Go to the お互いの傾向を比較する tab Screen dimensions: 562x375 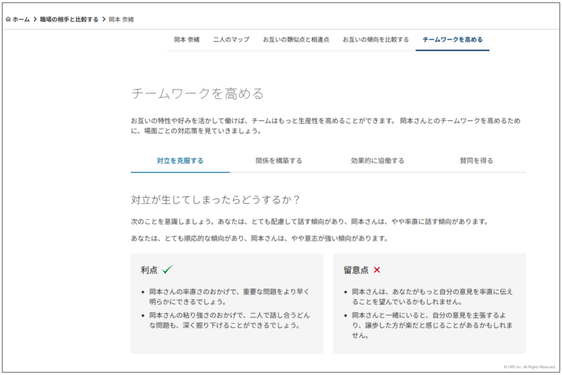click(376, 40)
